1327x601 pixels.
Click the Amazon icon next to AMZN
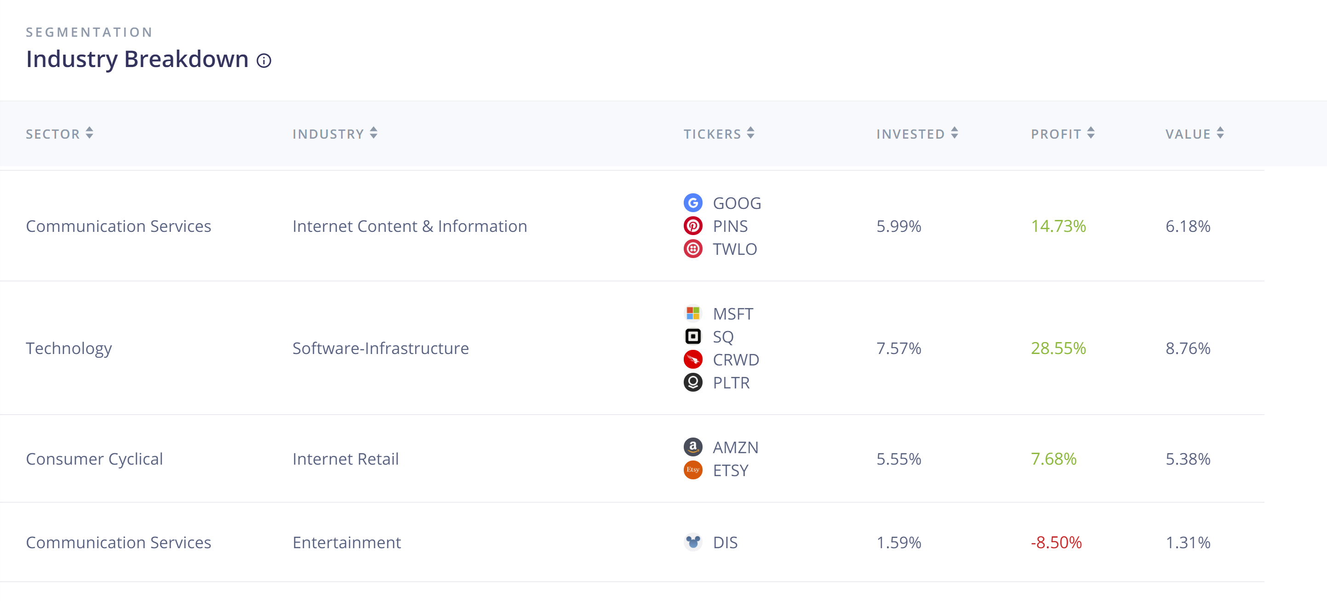693,447
